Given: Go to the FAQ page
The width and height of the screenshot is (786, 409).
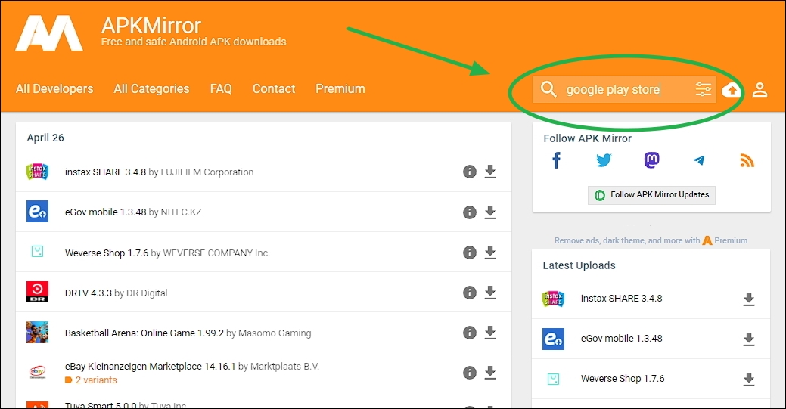Looking at the screenshot, I should 221,89.
